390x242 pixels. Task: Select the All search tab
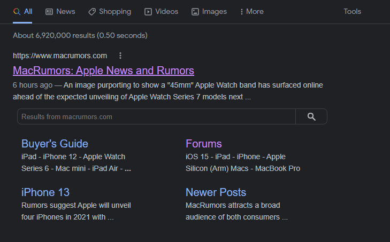(22, 12)
